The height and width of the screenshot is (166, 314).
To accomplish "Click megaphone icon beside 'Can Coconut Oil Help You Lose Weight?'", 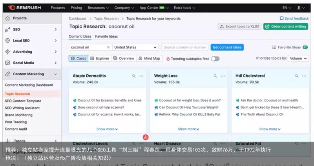I will pyautogui.click(x=156, y=108).
